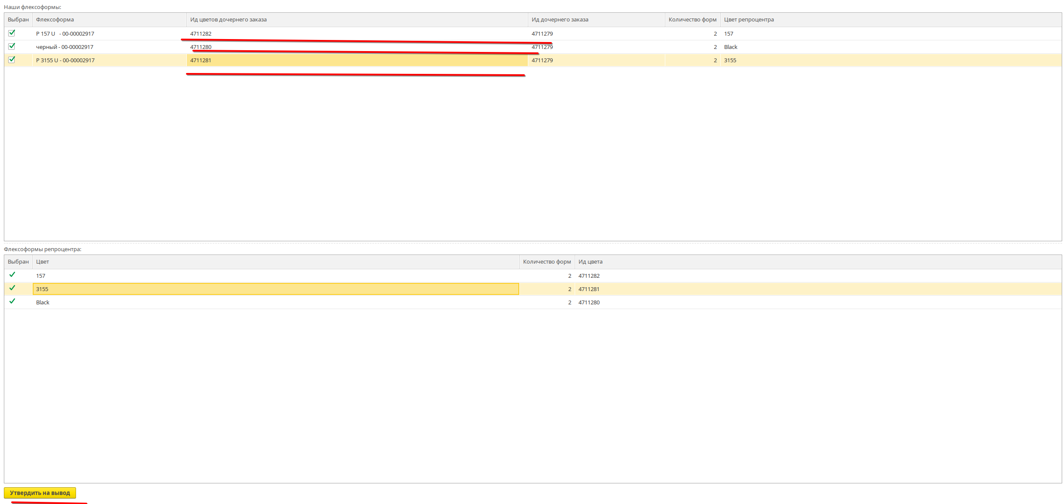Toggle checkbox for P 3155 U row
Screen dimensions: 1063x504
tap(12, 60)
